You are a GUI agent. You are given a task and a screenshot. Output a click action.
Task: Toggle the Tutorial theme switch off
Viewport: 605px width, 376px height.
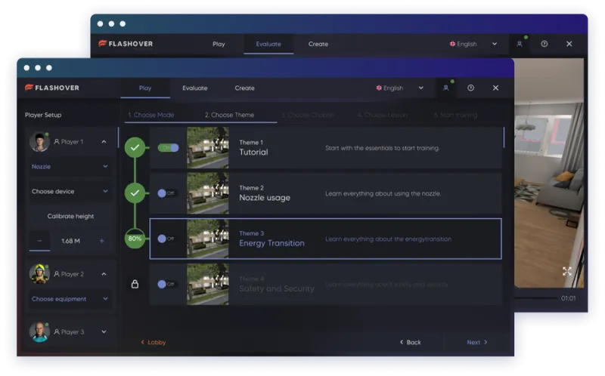pos(168,147)
